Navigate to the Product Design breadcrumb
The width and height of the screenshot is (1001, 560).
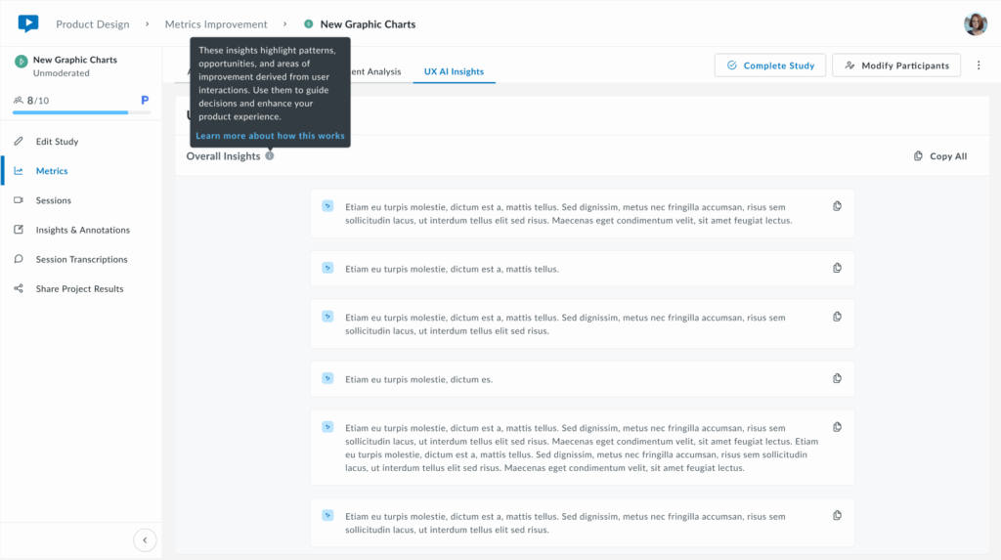(x=92, y=24)
